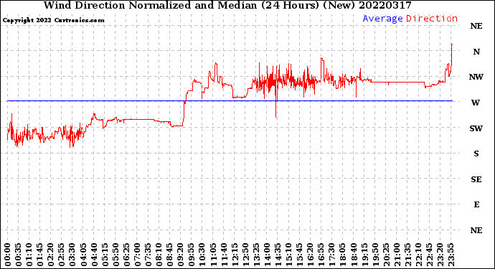Click the 02:20 time axis label
495x269 pixels.
coord(51,255)
